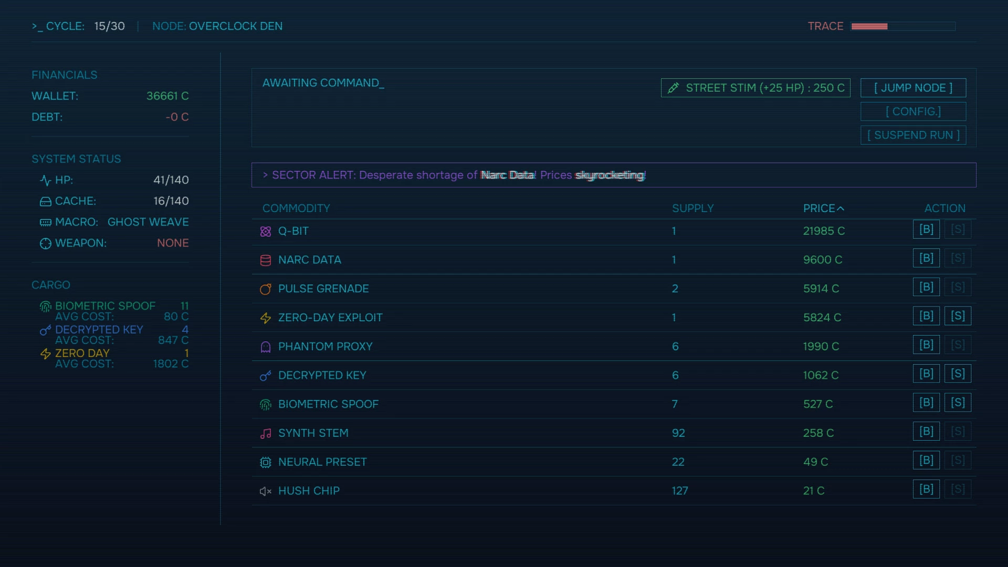The image size is (1008, 567).
Task: Click the Weapon crosshair icon
Action: (46, 244)
